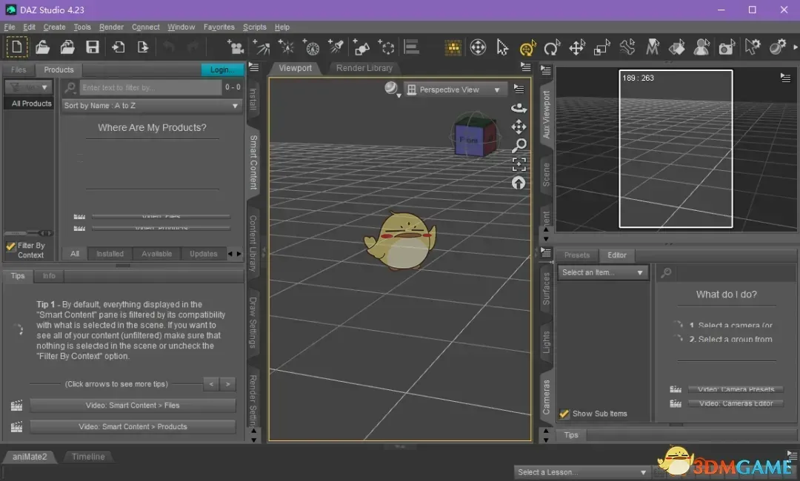The width and height of the screenshot is (800, 481).
Task: Click the orbit camera icon near the viewport
Action: [519, 107]
